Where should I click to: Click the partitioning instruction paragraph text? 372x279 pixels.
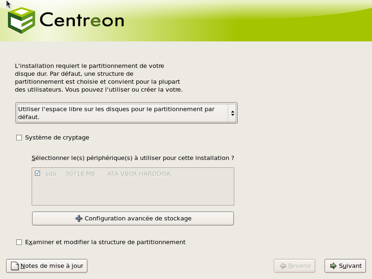99,78
